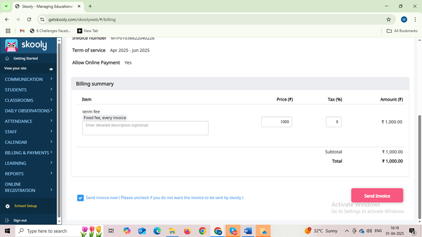
Task: Open File Explorer from taskbar
Action: 172,231
